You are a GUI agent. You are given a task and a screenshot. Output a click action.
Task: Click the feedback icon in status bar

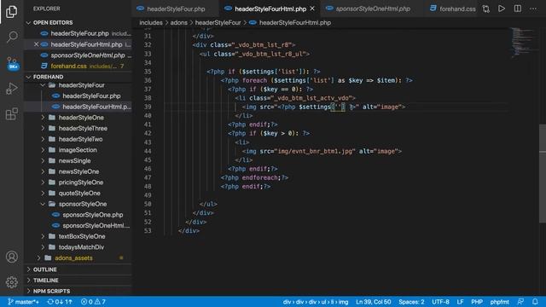click(520, 302)
